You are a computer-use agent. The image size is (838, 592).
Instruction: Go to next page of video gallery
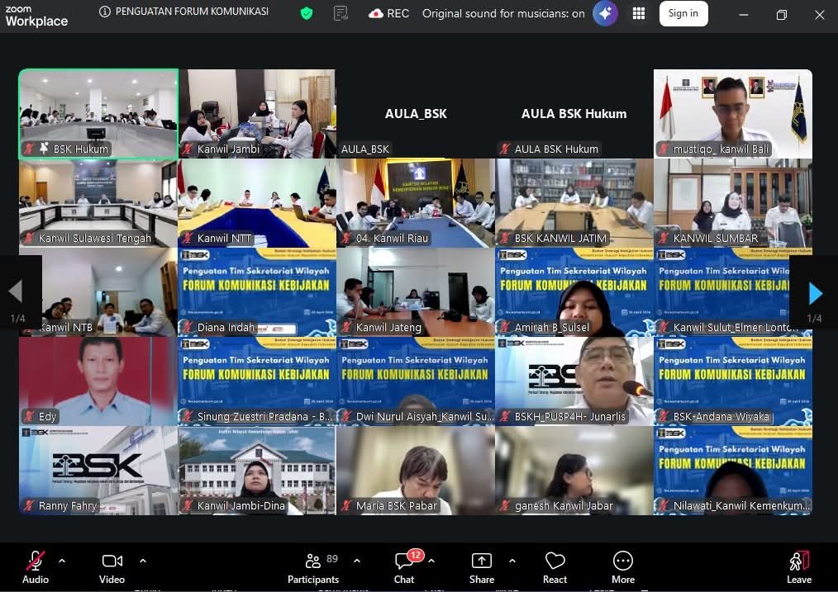tap(815, 292)
